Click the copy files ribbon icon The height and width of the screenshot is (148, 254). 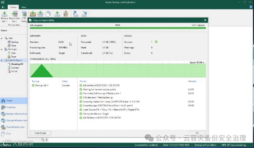(48, 14)
